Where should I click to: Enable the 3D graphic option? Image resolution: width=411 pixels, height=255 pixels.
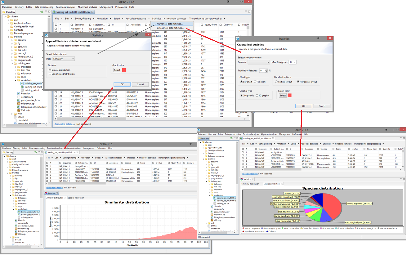257,96
